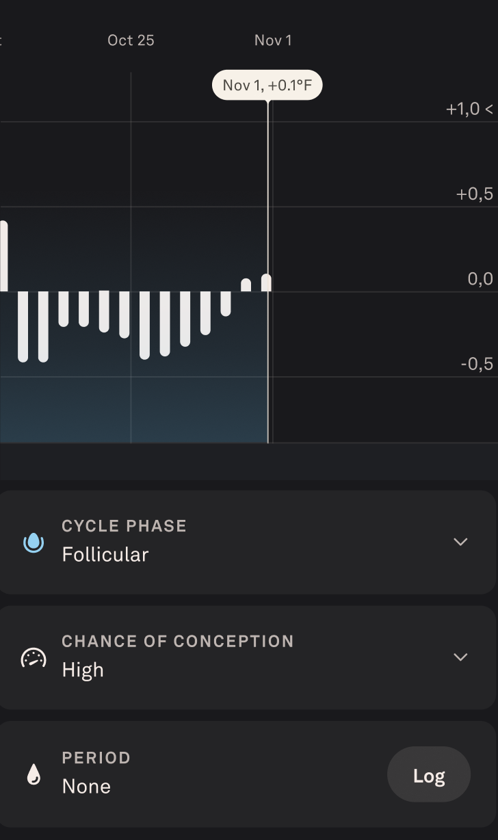Tap the PERIOD heading label
The height and width of the screenshot is (840, 498).
click(96, 758)
